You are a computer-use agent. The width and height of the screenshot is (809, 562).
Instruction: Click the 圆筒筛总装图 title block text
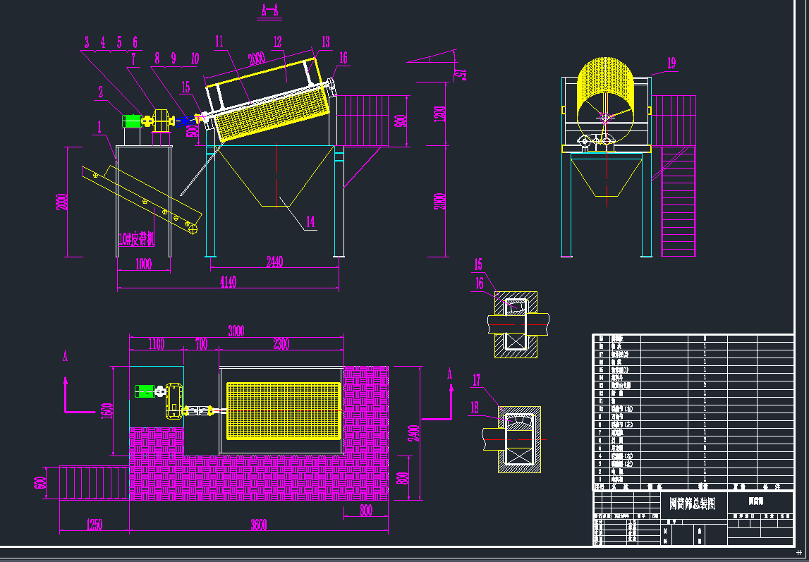pyautogui.click(x=692, y=503)
